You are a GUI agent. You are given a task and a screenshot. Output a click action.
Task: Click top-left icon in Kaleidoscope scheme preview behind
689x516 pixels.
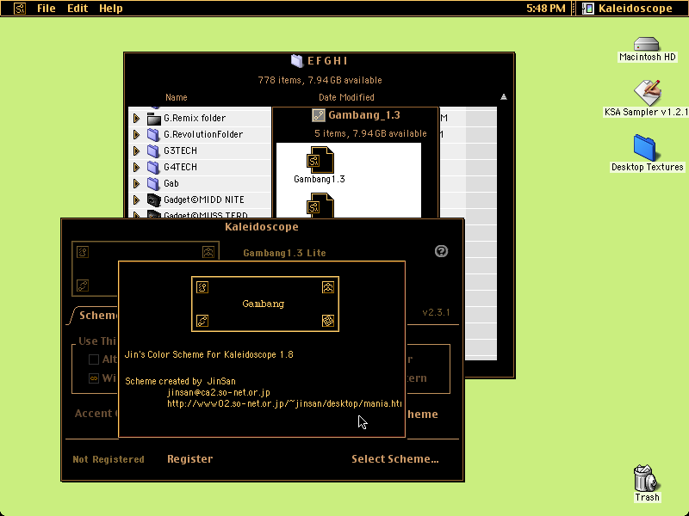tap(83, 252)
